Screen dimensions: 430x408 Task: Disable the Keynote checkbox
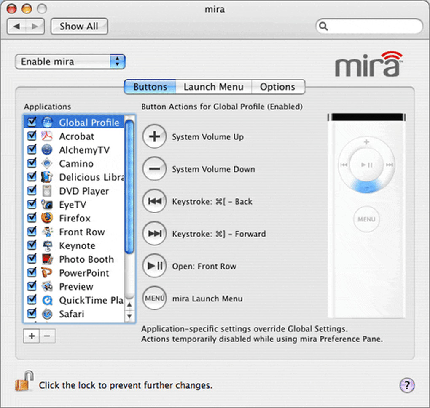32,245
